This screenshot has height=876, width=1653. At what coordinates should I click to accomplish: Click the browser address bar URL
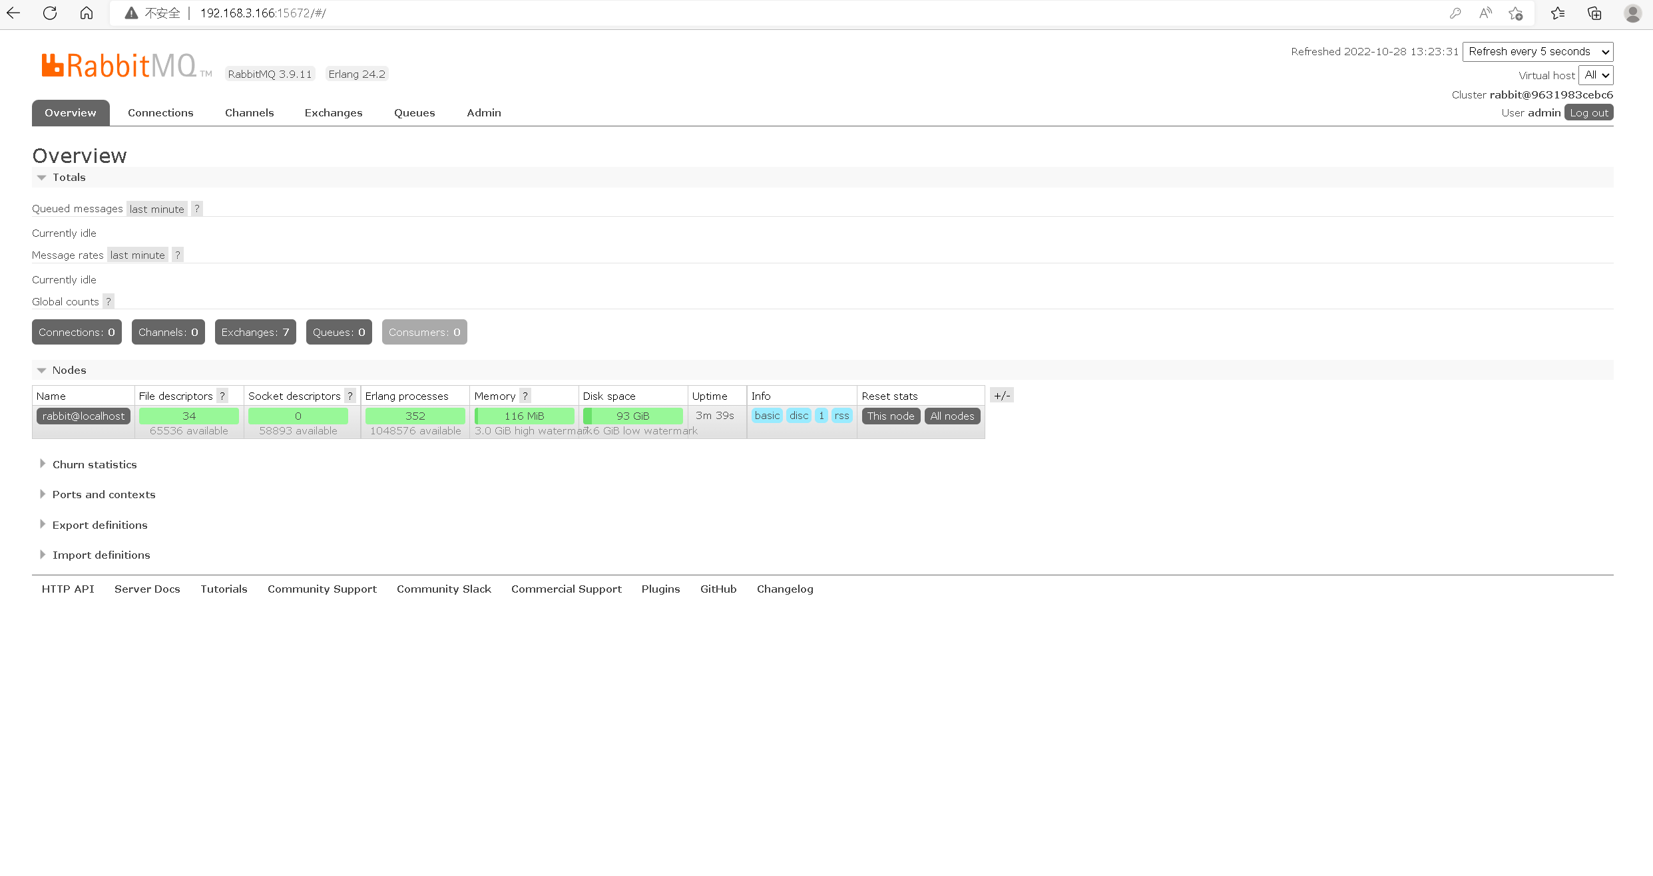click(263, 13)
